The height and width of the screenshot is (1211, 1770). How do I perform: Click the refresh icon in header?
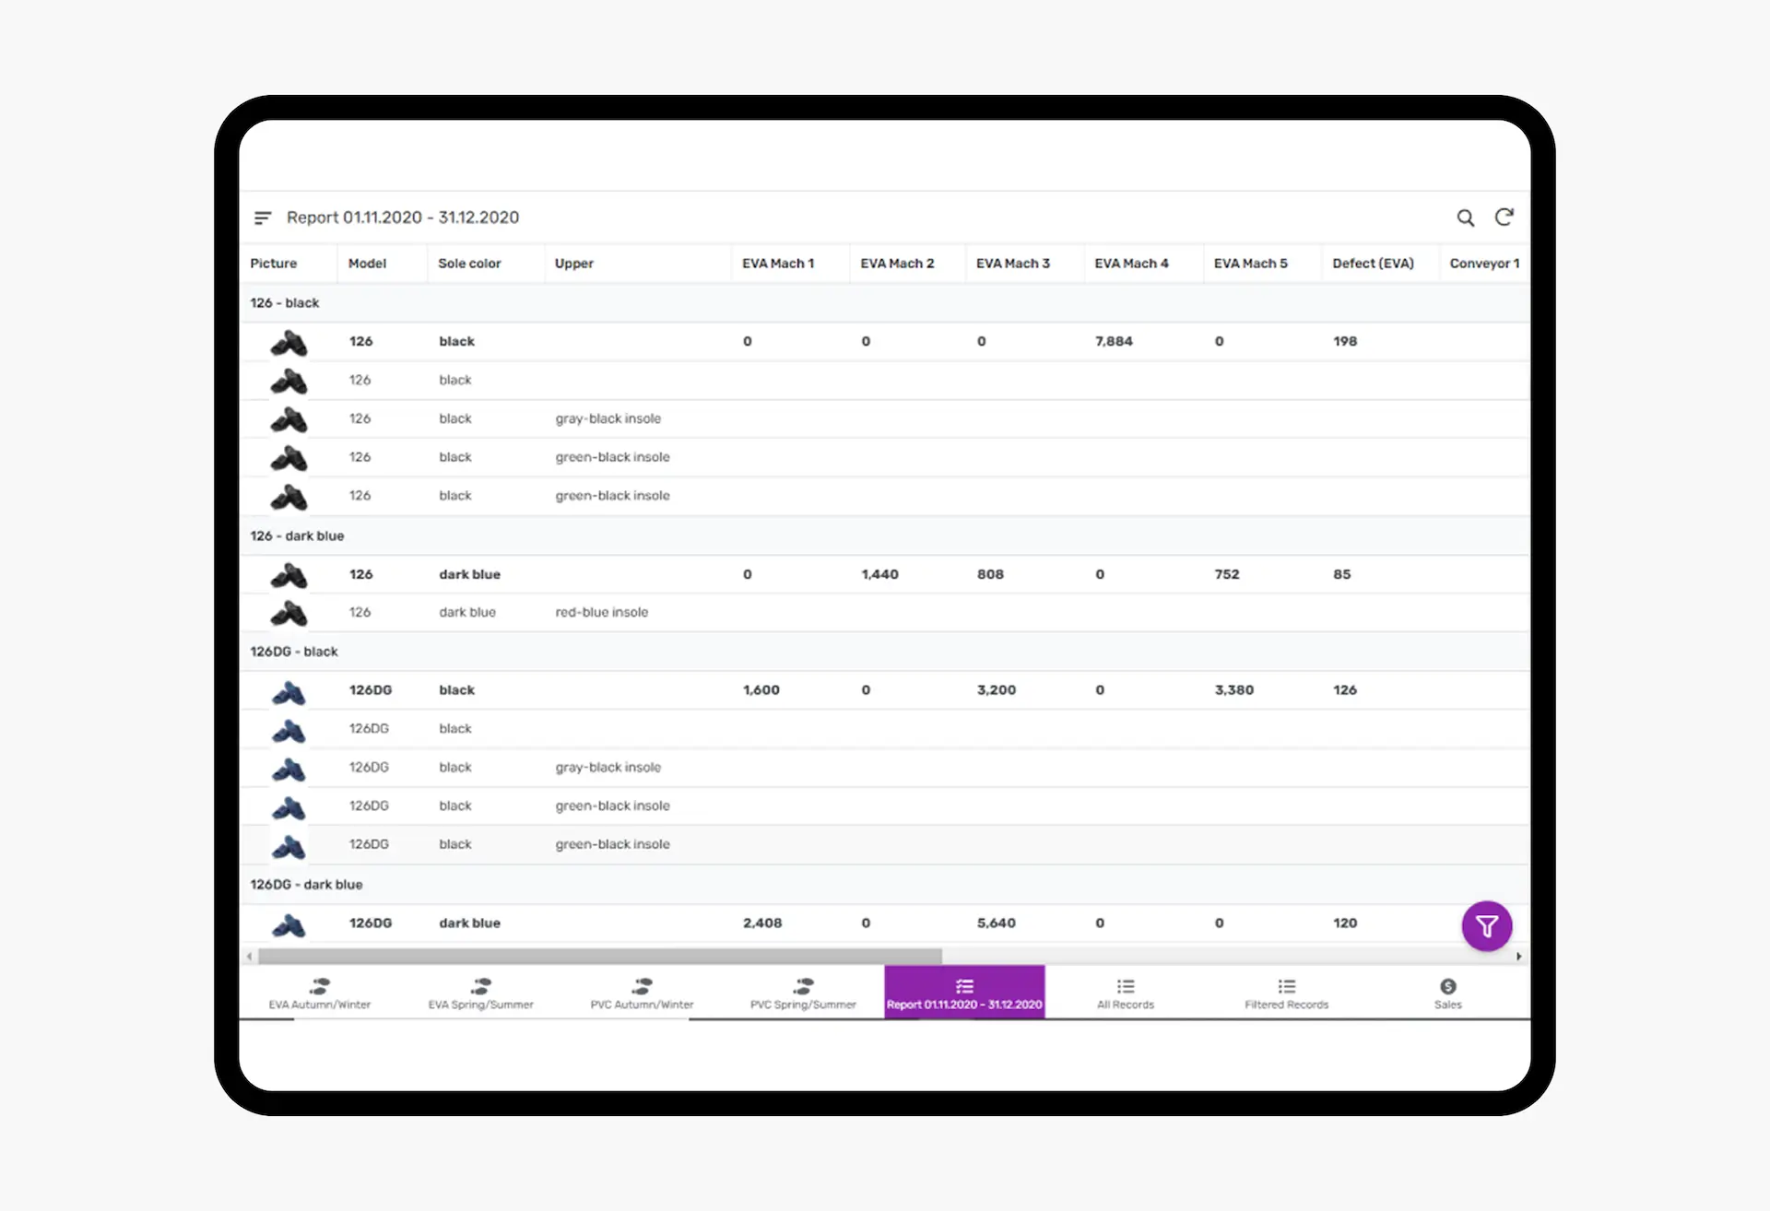pos(1504,218)
